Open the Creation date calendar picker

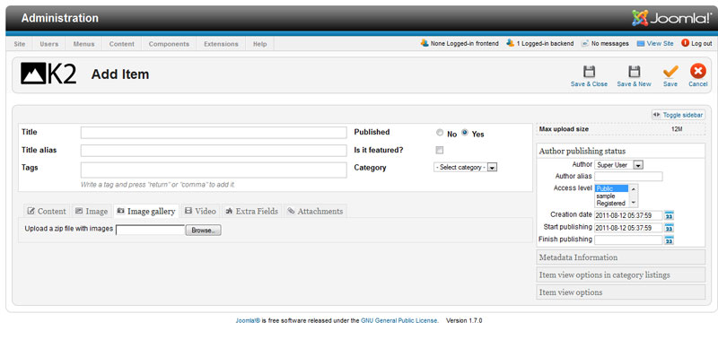coord(670,215)
